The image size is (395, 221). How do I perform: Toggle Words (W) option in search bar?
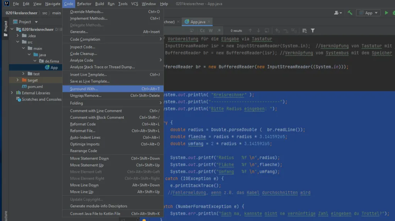click(211, 31)
